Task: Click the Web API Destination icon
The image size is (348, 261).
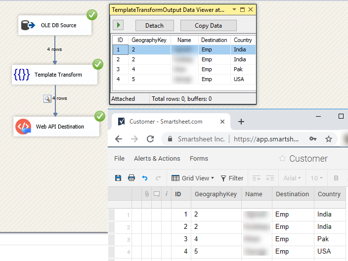Action: coord(23,127)
